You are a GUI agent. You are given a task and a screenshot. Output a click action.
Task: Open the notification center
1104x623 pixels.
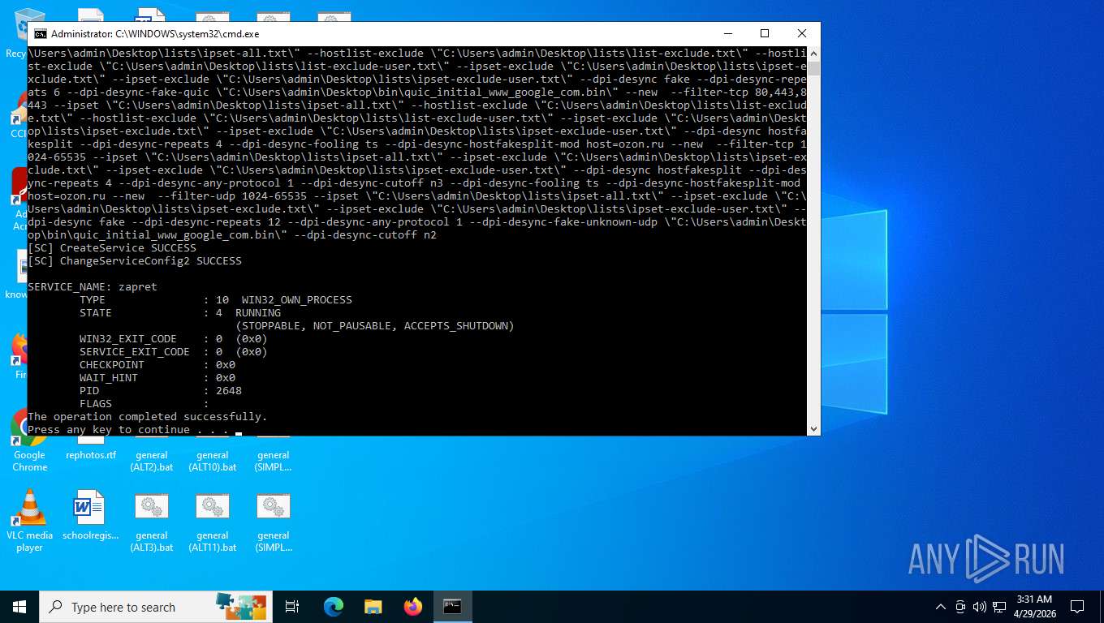[1077, 607]
